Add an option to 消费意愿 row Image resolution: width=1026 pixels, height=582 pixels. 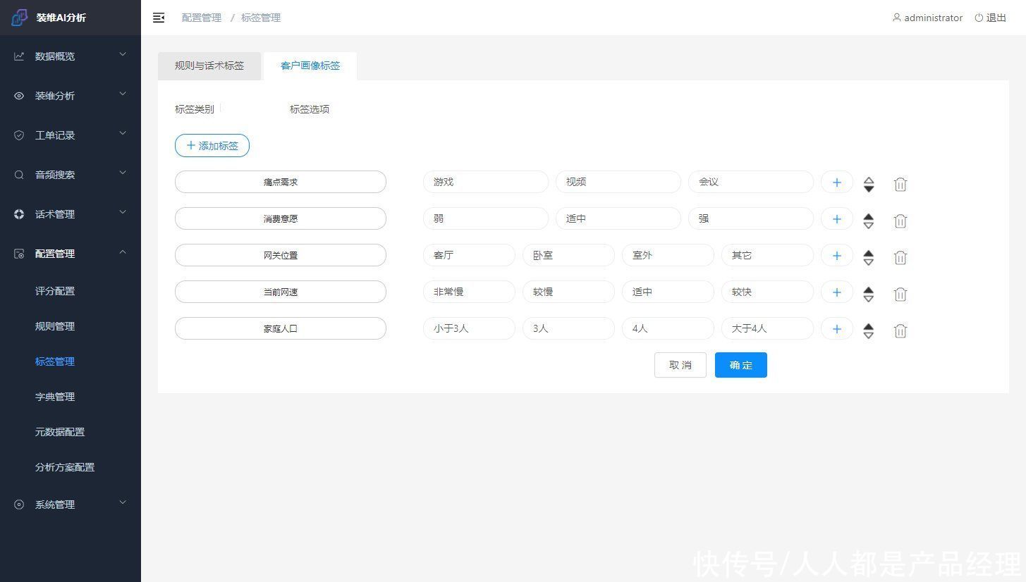pos(837,218)
